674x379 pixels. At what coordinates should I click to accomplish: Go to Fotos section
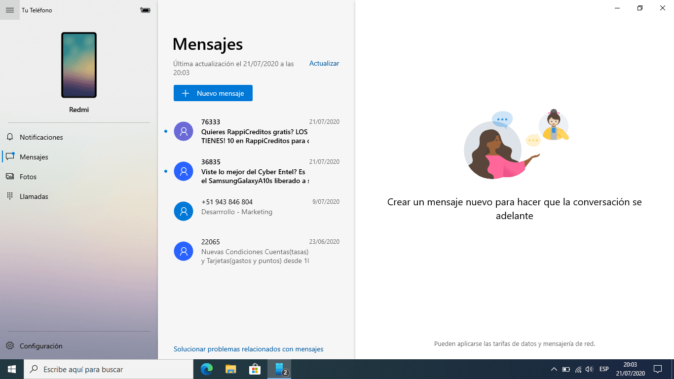click(x=28, y=177)
